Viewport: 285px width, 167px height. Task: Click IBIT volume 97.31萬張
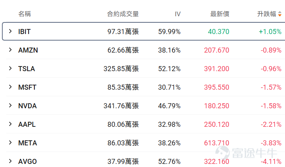point(123,32)
